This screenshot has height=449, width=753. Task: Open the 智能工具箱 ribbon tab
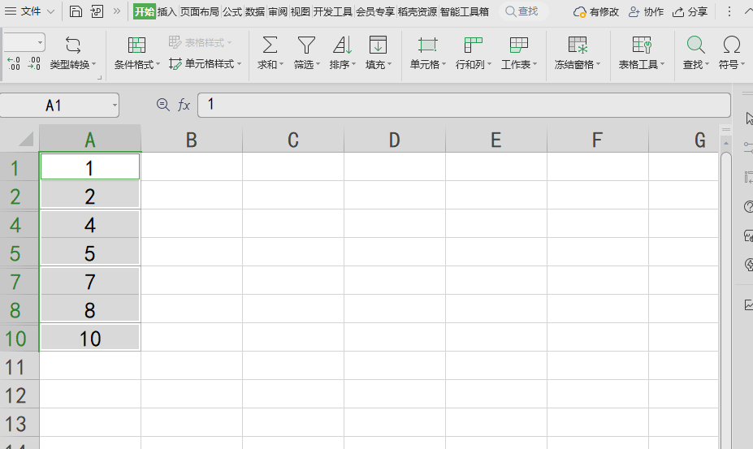[x=465, y=11]
